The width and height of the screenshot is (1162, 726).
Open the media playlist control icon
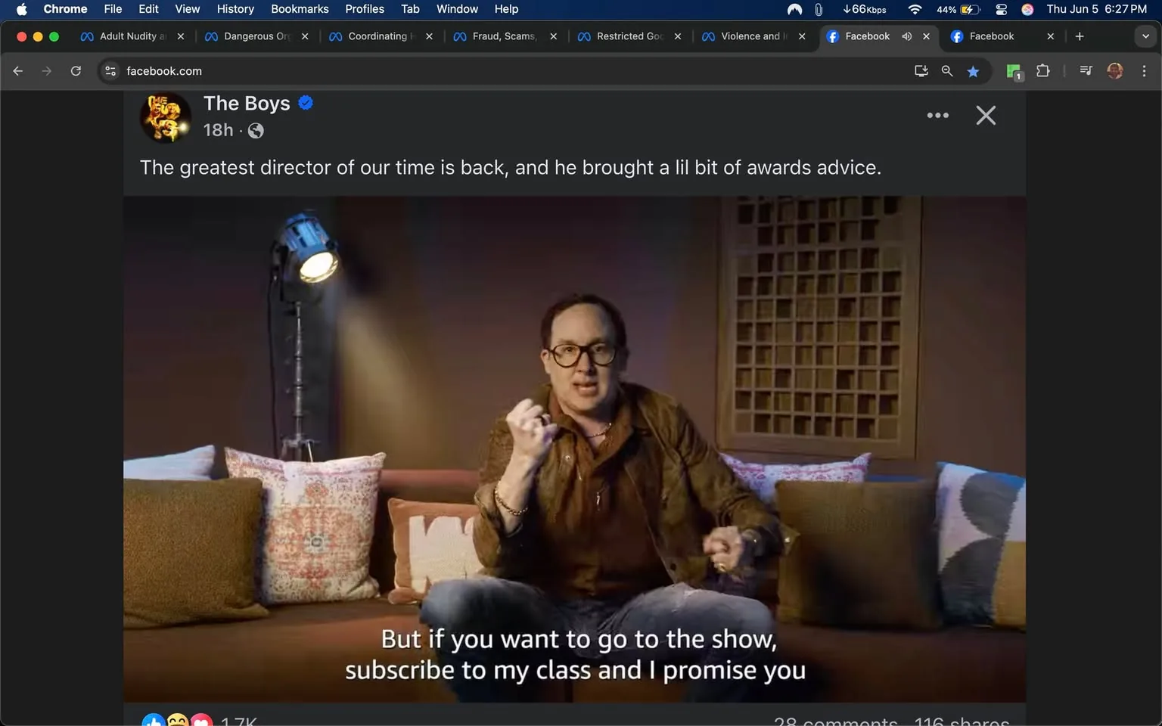point(1085,70)
